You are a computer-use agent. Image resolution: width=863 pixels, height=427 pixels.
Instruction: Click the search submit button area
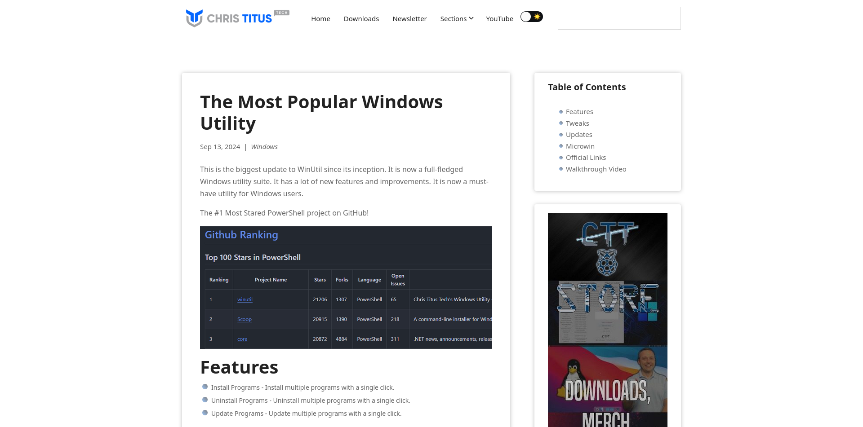point(671,18)
